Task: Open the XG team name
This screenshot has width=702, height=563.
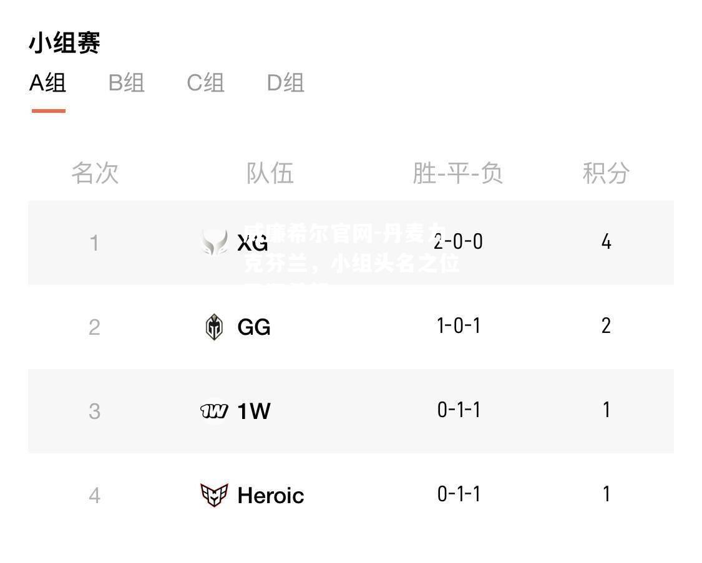Action: [x=253, y=243]
